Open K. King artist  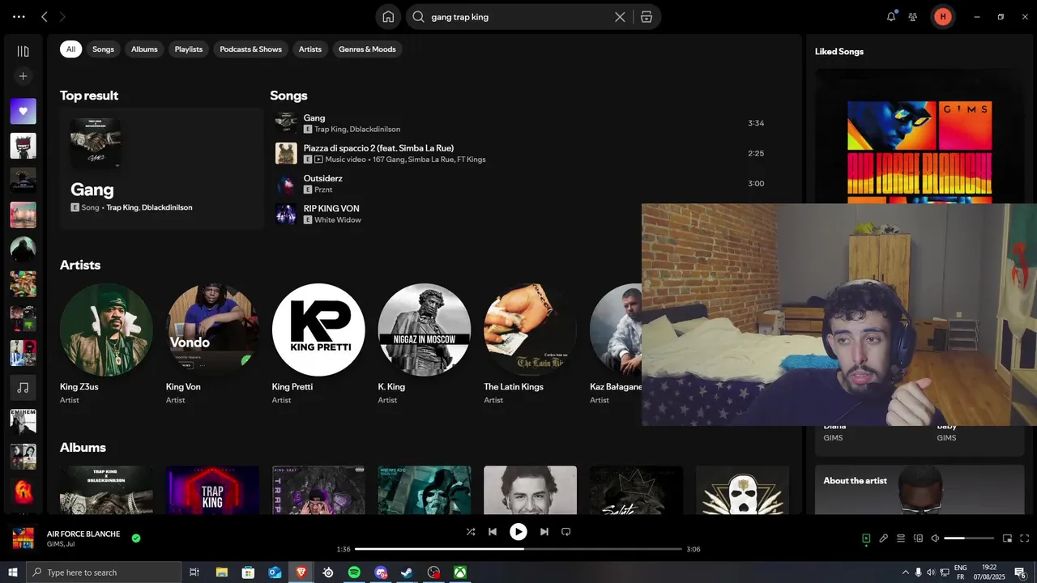coord(425,343)
